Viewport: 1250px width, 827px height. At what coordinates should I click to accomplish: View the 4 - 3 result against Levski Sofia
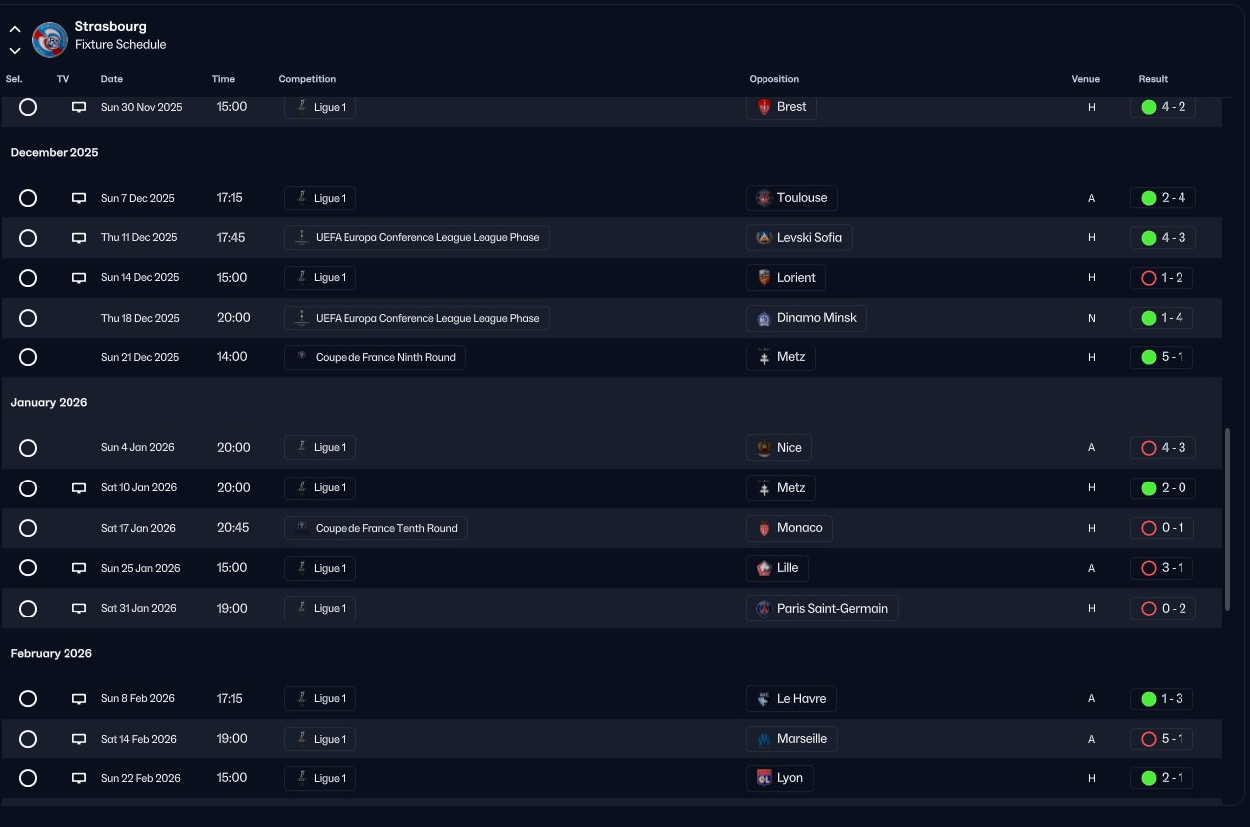1163,238
